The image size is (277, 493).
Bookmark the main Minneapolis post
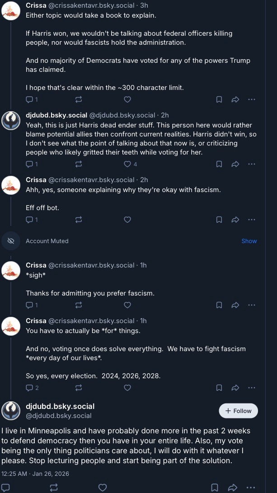point(215,487)
